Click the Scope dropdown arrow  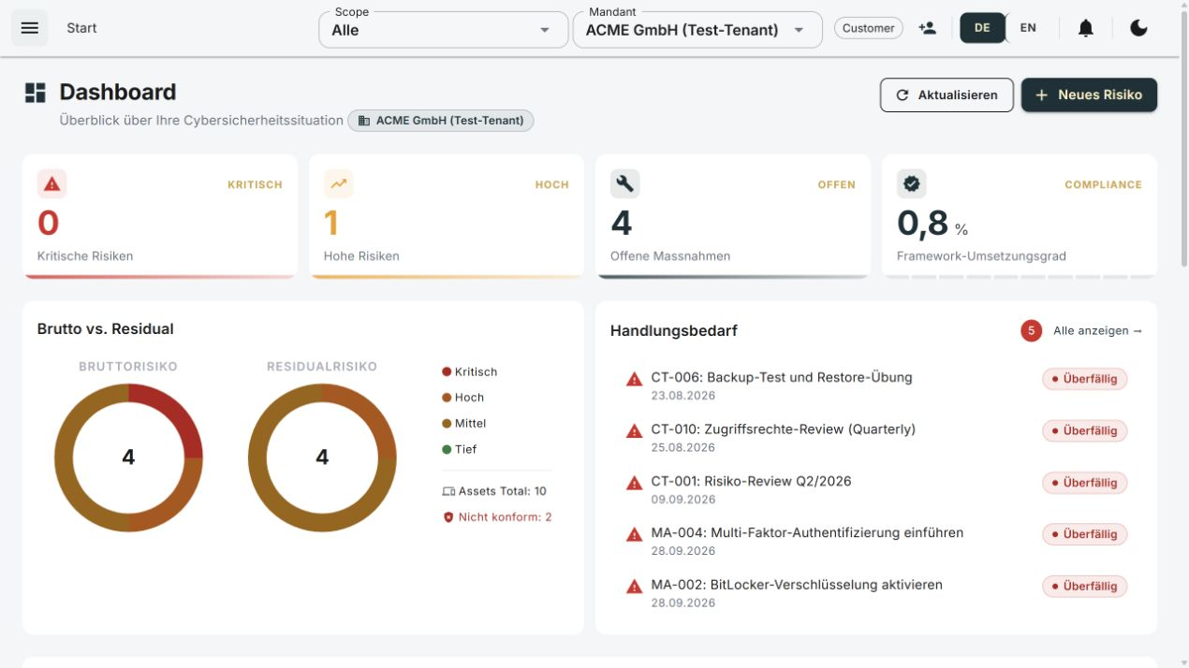pos(545,30)
